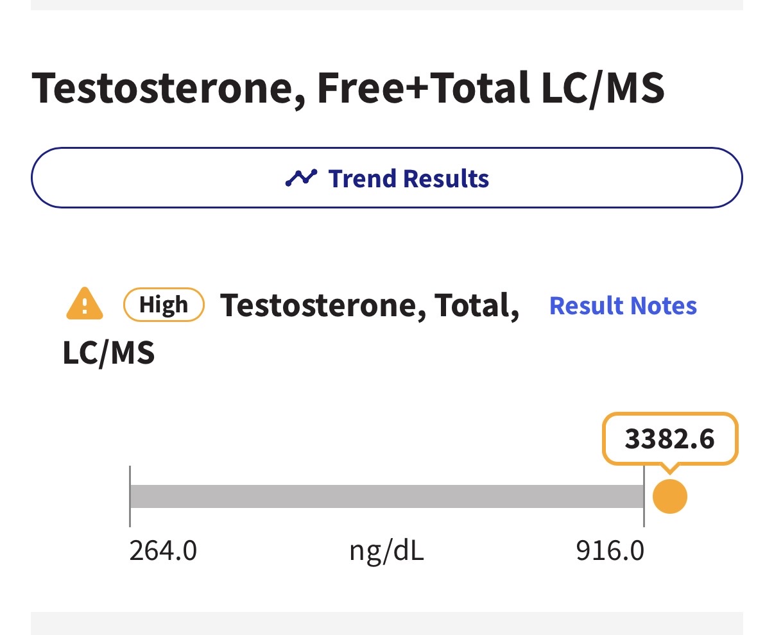Click the gray divider strip at the bottom
774x635 pixels.
pyautogui.click(x=386, y=623)
